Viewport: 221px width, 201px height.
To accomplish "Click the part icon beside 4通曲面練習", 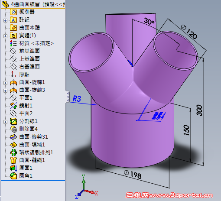I will [5, 4].
